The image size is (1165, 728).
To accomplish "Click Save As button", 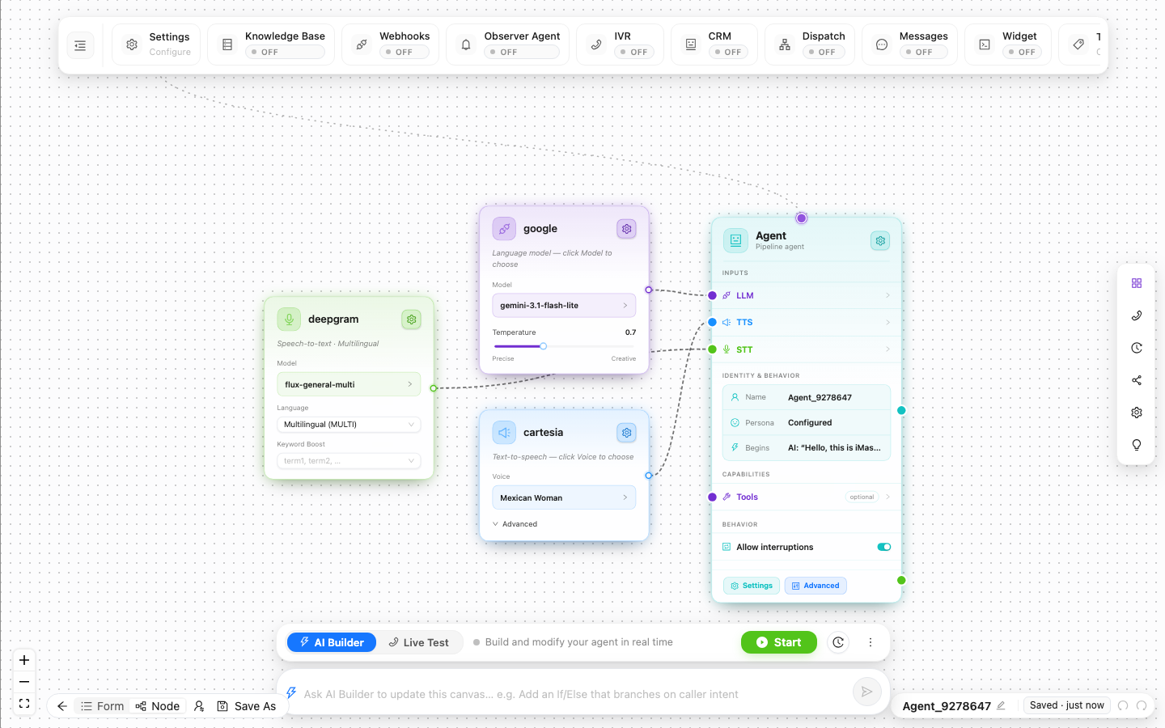I will (247, 706).
